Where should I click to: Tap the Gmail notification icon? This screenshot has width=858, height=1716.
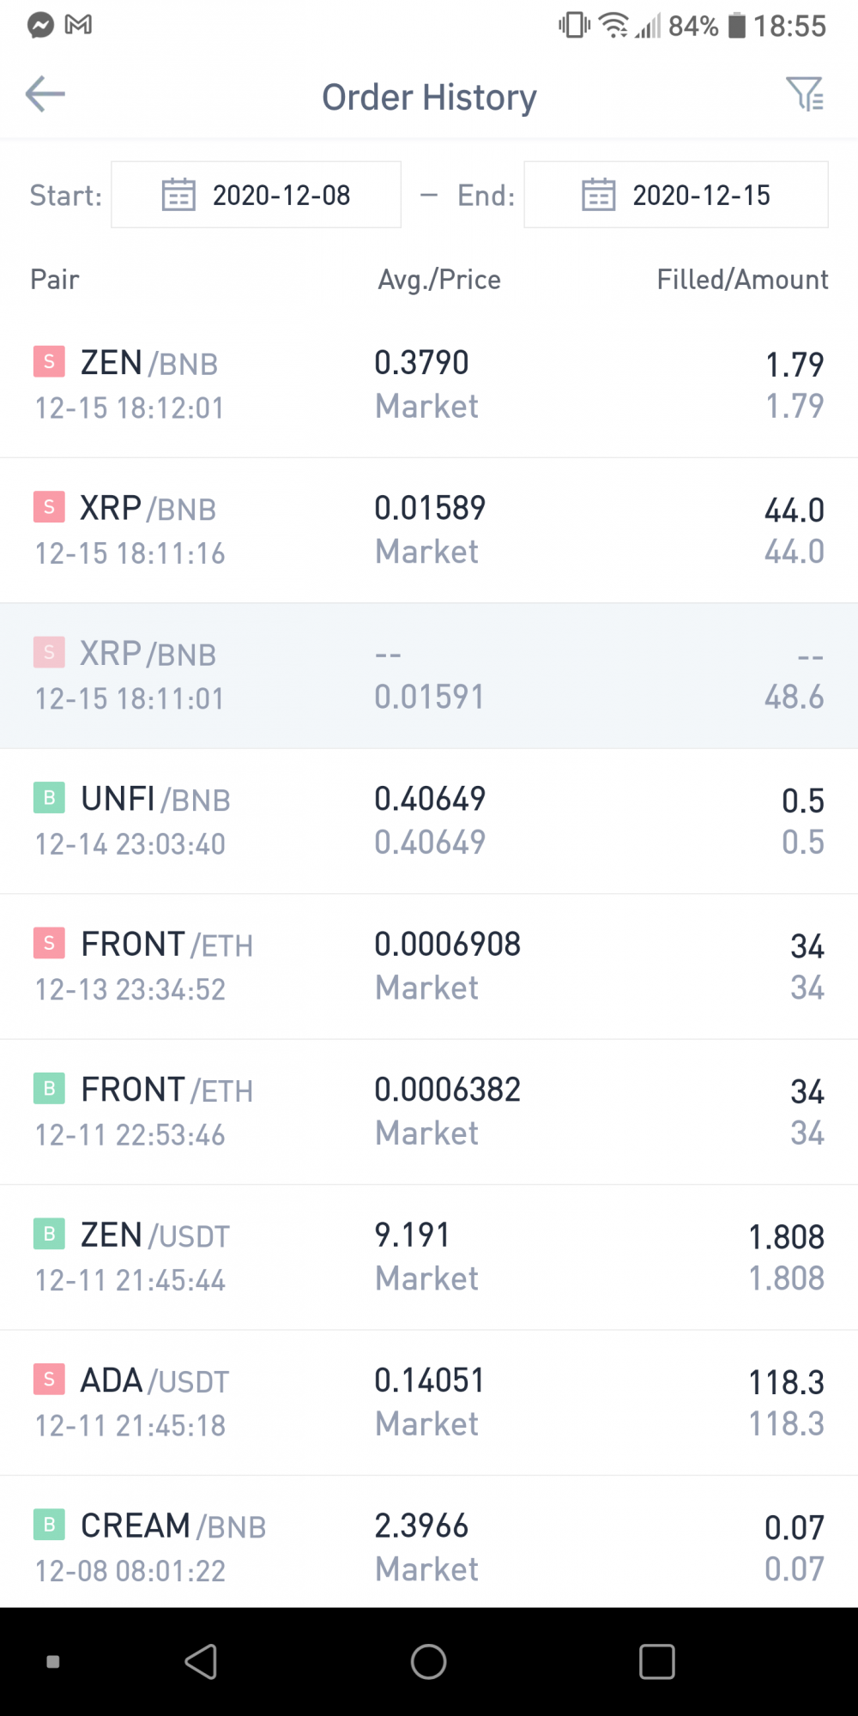[x=78, y=25]
